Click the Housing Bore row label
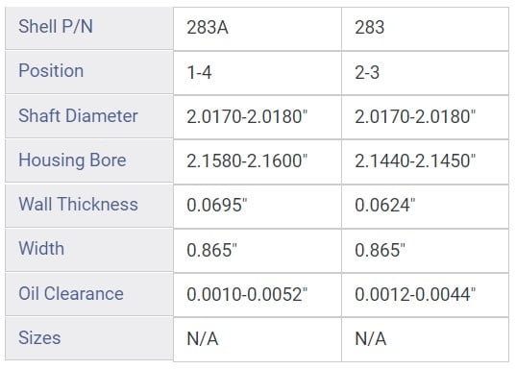 [x=89, y=160]
